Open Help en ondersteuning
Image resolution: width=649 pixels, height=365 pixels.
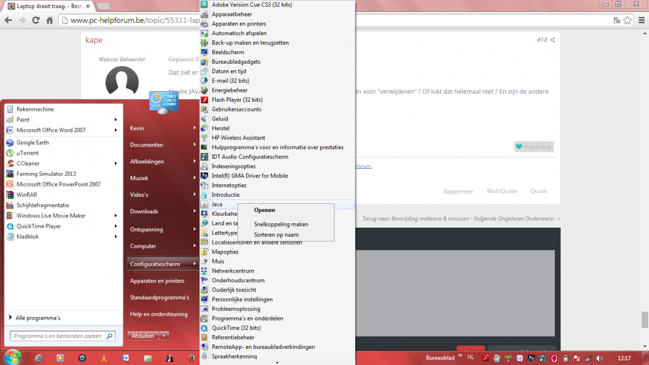point(158,314)
